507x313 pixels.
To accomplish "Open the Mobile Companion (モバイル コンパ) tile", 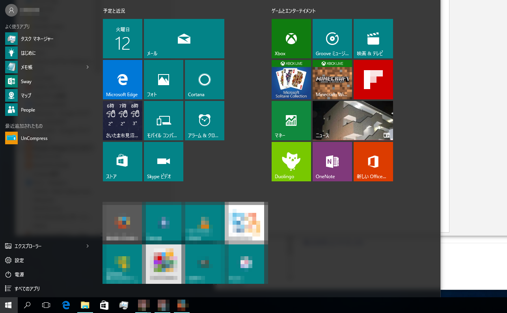I will point(164,121).
